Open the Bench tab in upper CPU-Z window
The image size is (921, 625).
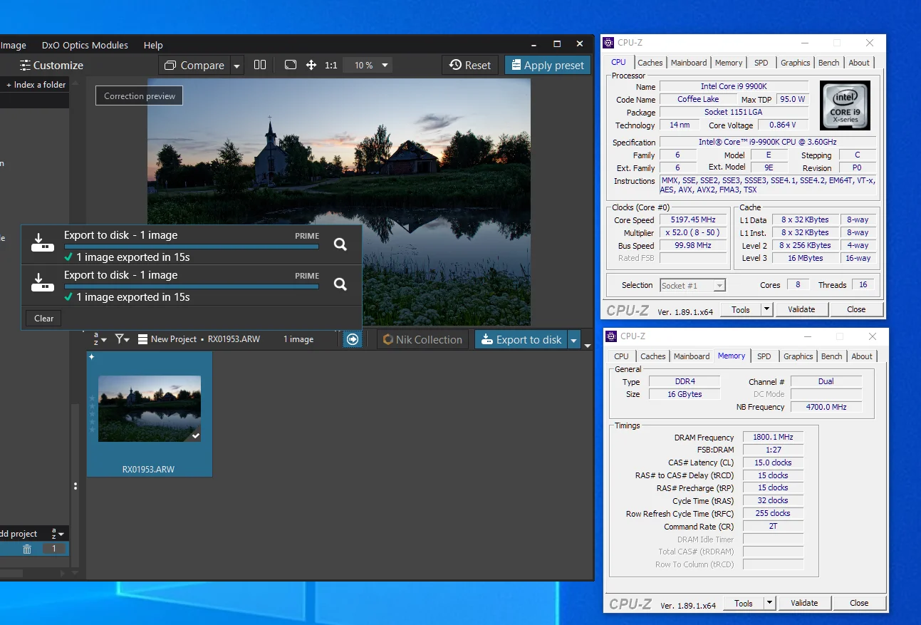(828, 63)
